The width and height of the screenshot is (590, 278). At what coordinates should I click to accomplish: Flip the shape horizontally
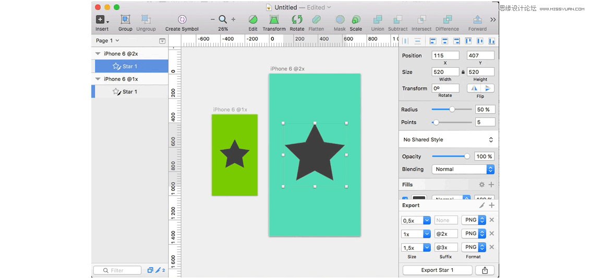473,88
